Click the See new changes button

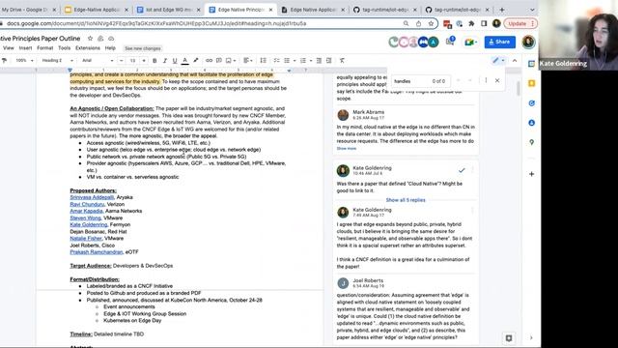point(143,48)
